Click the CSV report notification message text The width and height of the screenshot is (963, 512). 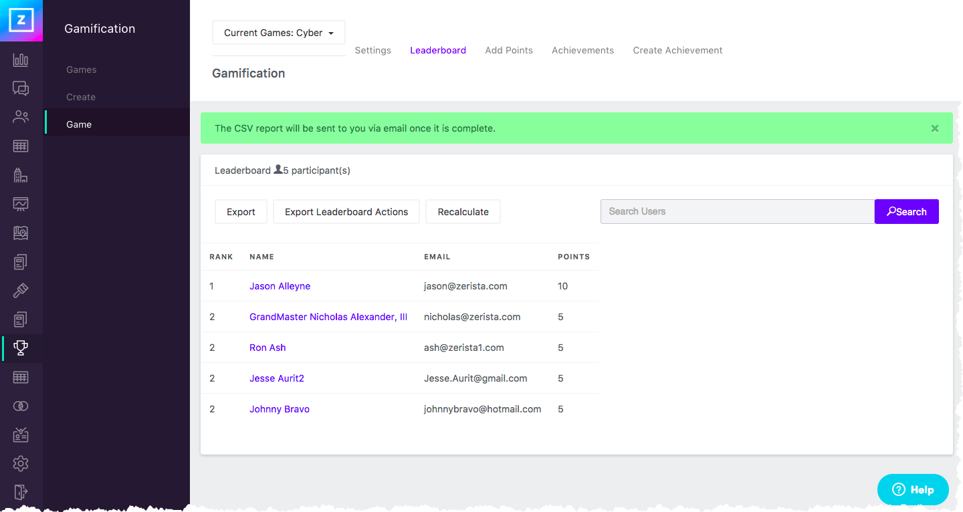355,128
